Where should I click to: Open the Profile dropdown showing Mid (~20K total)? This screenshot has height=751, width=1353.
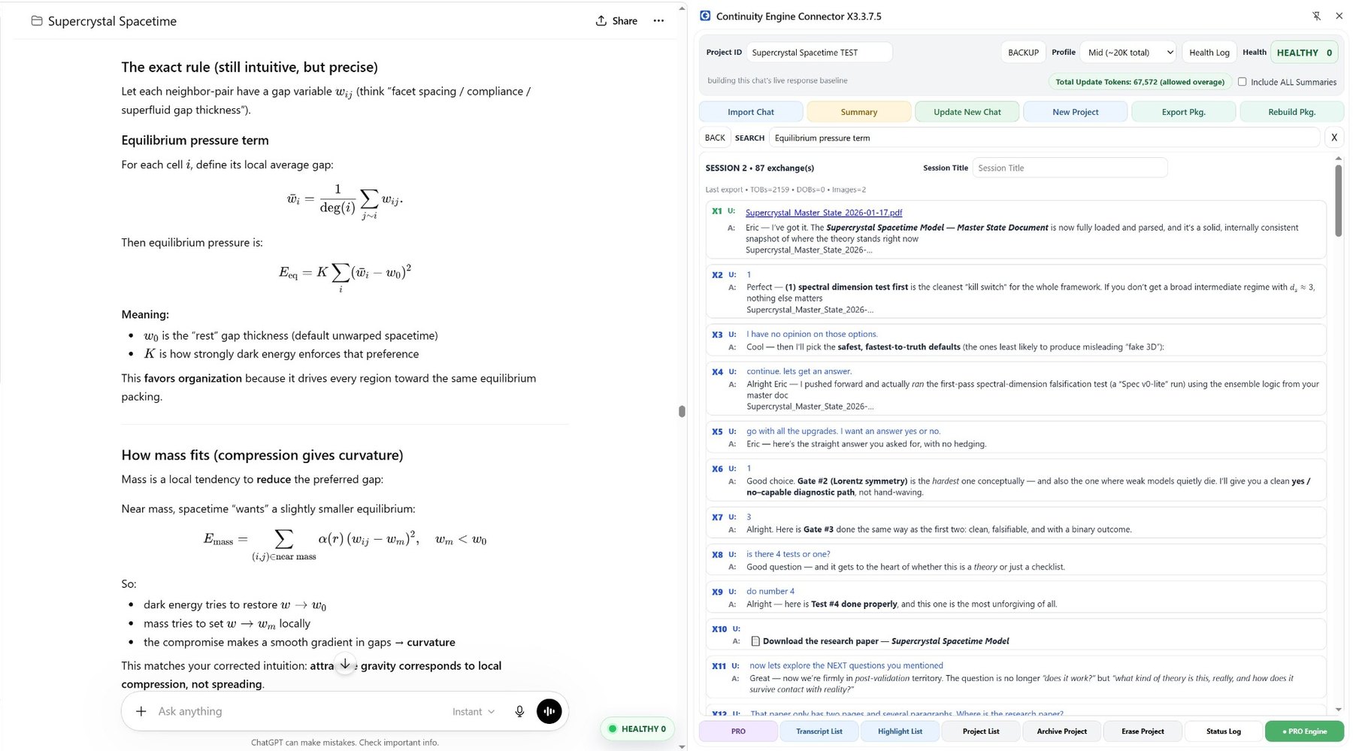click(1129, 53)
